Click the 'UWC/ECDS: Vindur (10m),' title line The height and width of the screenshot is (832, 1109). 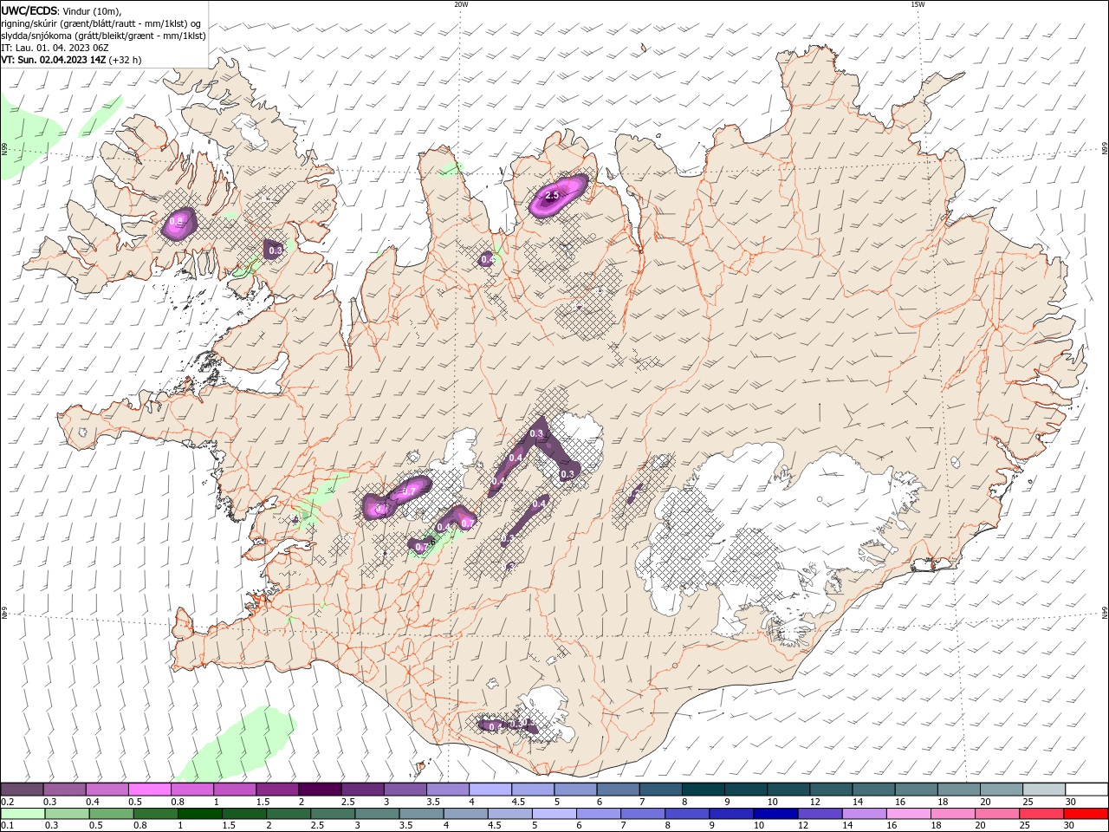(62, 10)
